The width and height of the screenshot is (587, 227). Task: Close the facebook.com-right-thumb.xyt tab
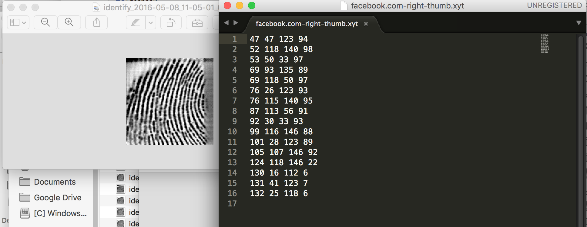point(366,24)
